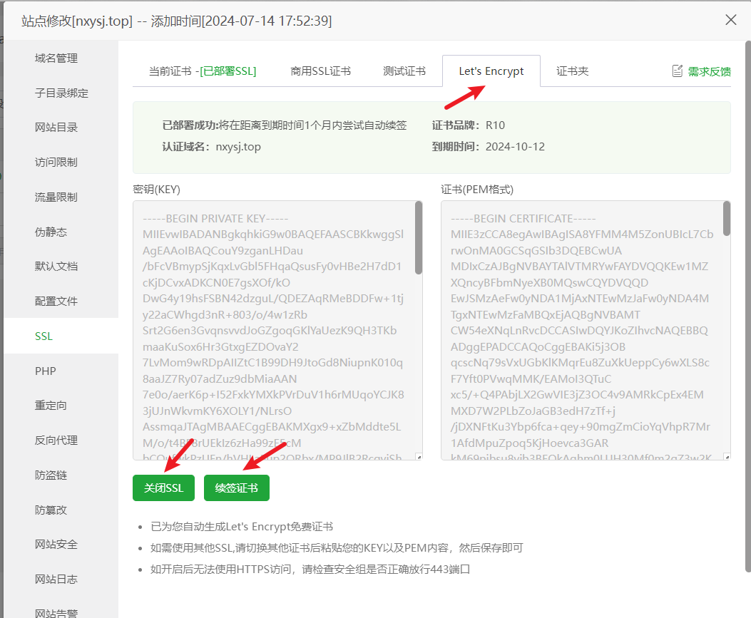Screen dimensions: 751x618
Task: Open 重定向 settings
Action: pos(51,406)
